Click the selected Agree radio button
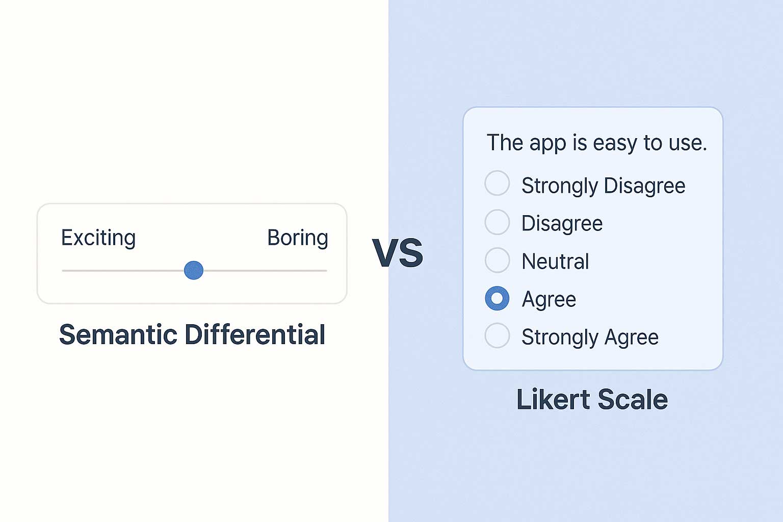This screenshot has height=522, width=783. pyautogui.click(x=497, y=298)
